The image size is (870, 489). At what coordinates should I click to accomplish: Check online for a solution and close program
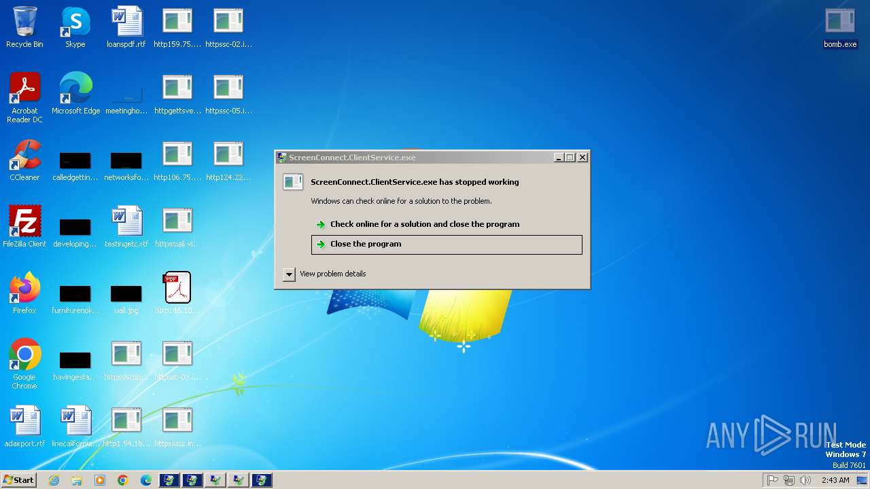point(447,224)
